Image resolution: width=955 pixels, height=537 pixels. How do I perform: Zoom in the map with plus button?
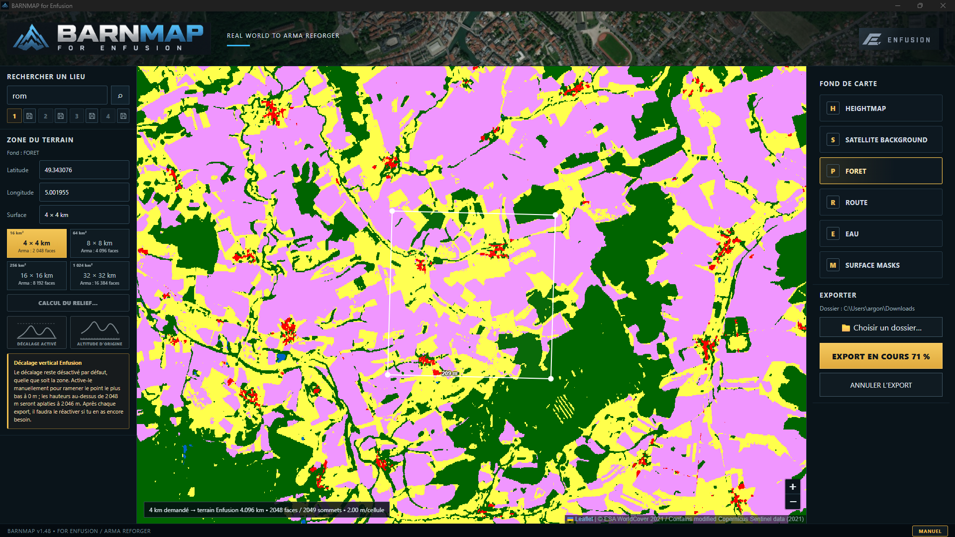click(x=793, y=487)
